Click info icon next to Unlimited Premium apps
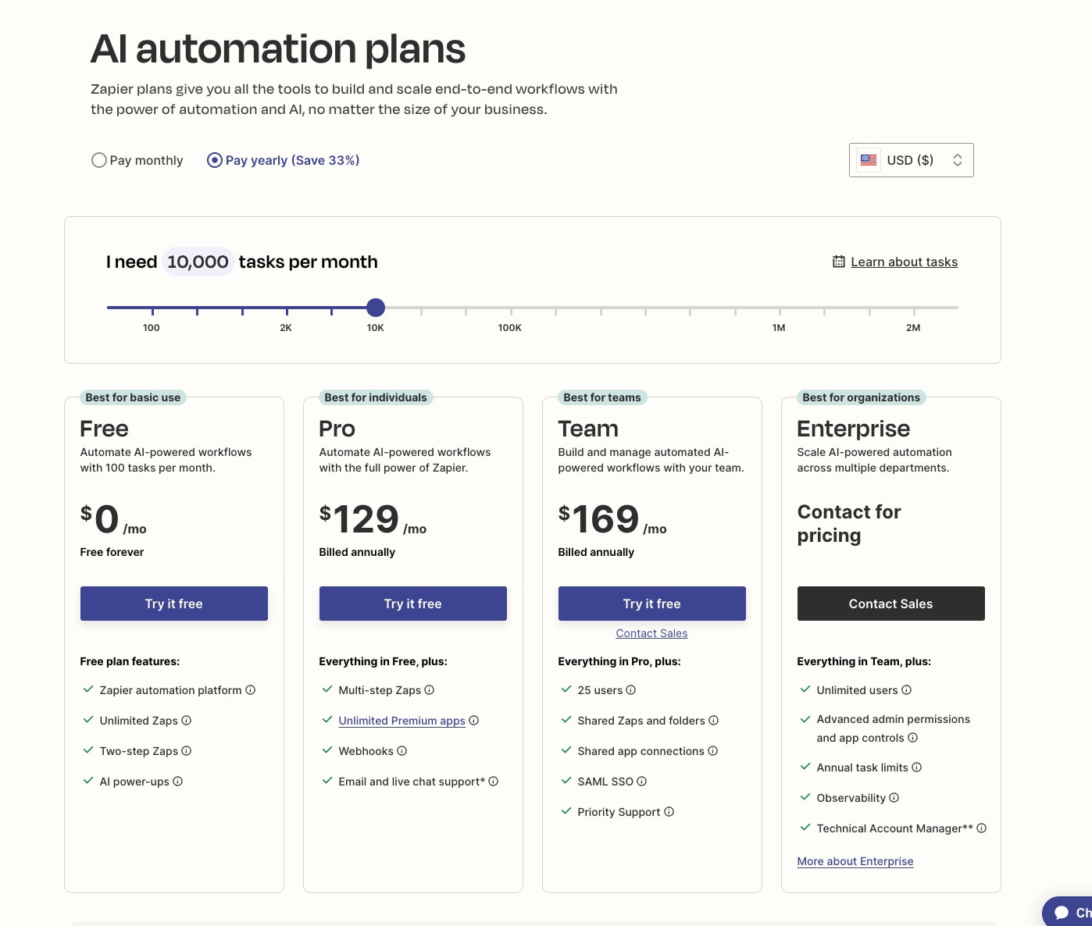 474,721
